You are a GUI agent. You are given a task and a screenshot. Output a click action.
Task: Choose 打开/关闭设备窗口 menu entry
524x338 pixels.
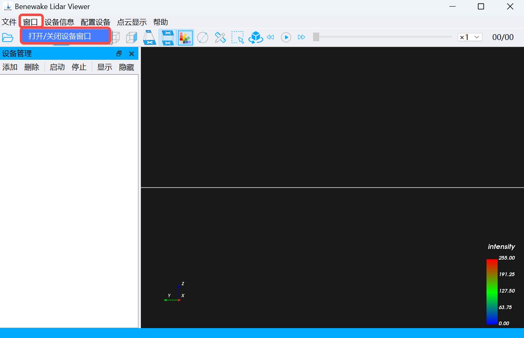pos(66,36)
